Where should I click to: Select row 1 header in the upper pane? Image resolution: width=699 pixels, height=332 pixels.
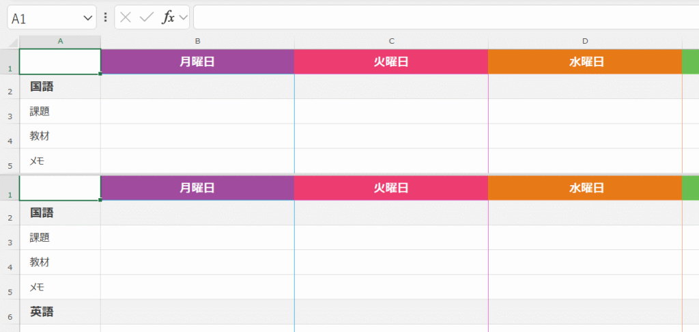(10, 61)
